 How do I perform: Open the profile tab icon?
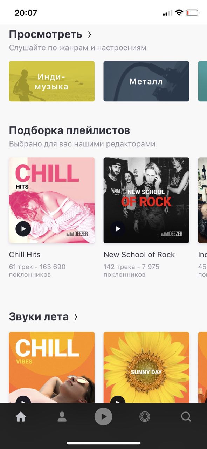[x=62, y=417]
